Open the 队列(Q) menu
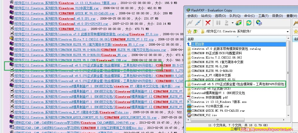The image size is (298, 133). (x=235, y=16)
